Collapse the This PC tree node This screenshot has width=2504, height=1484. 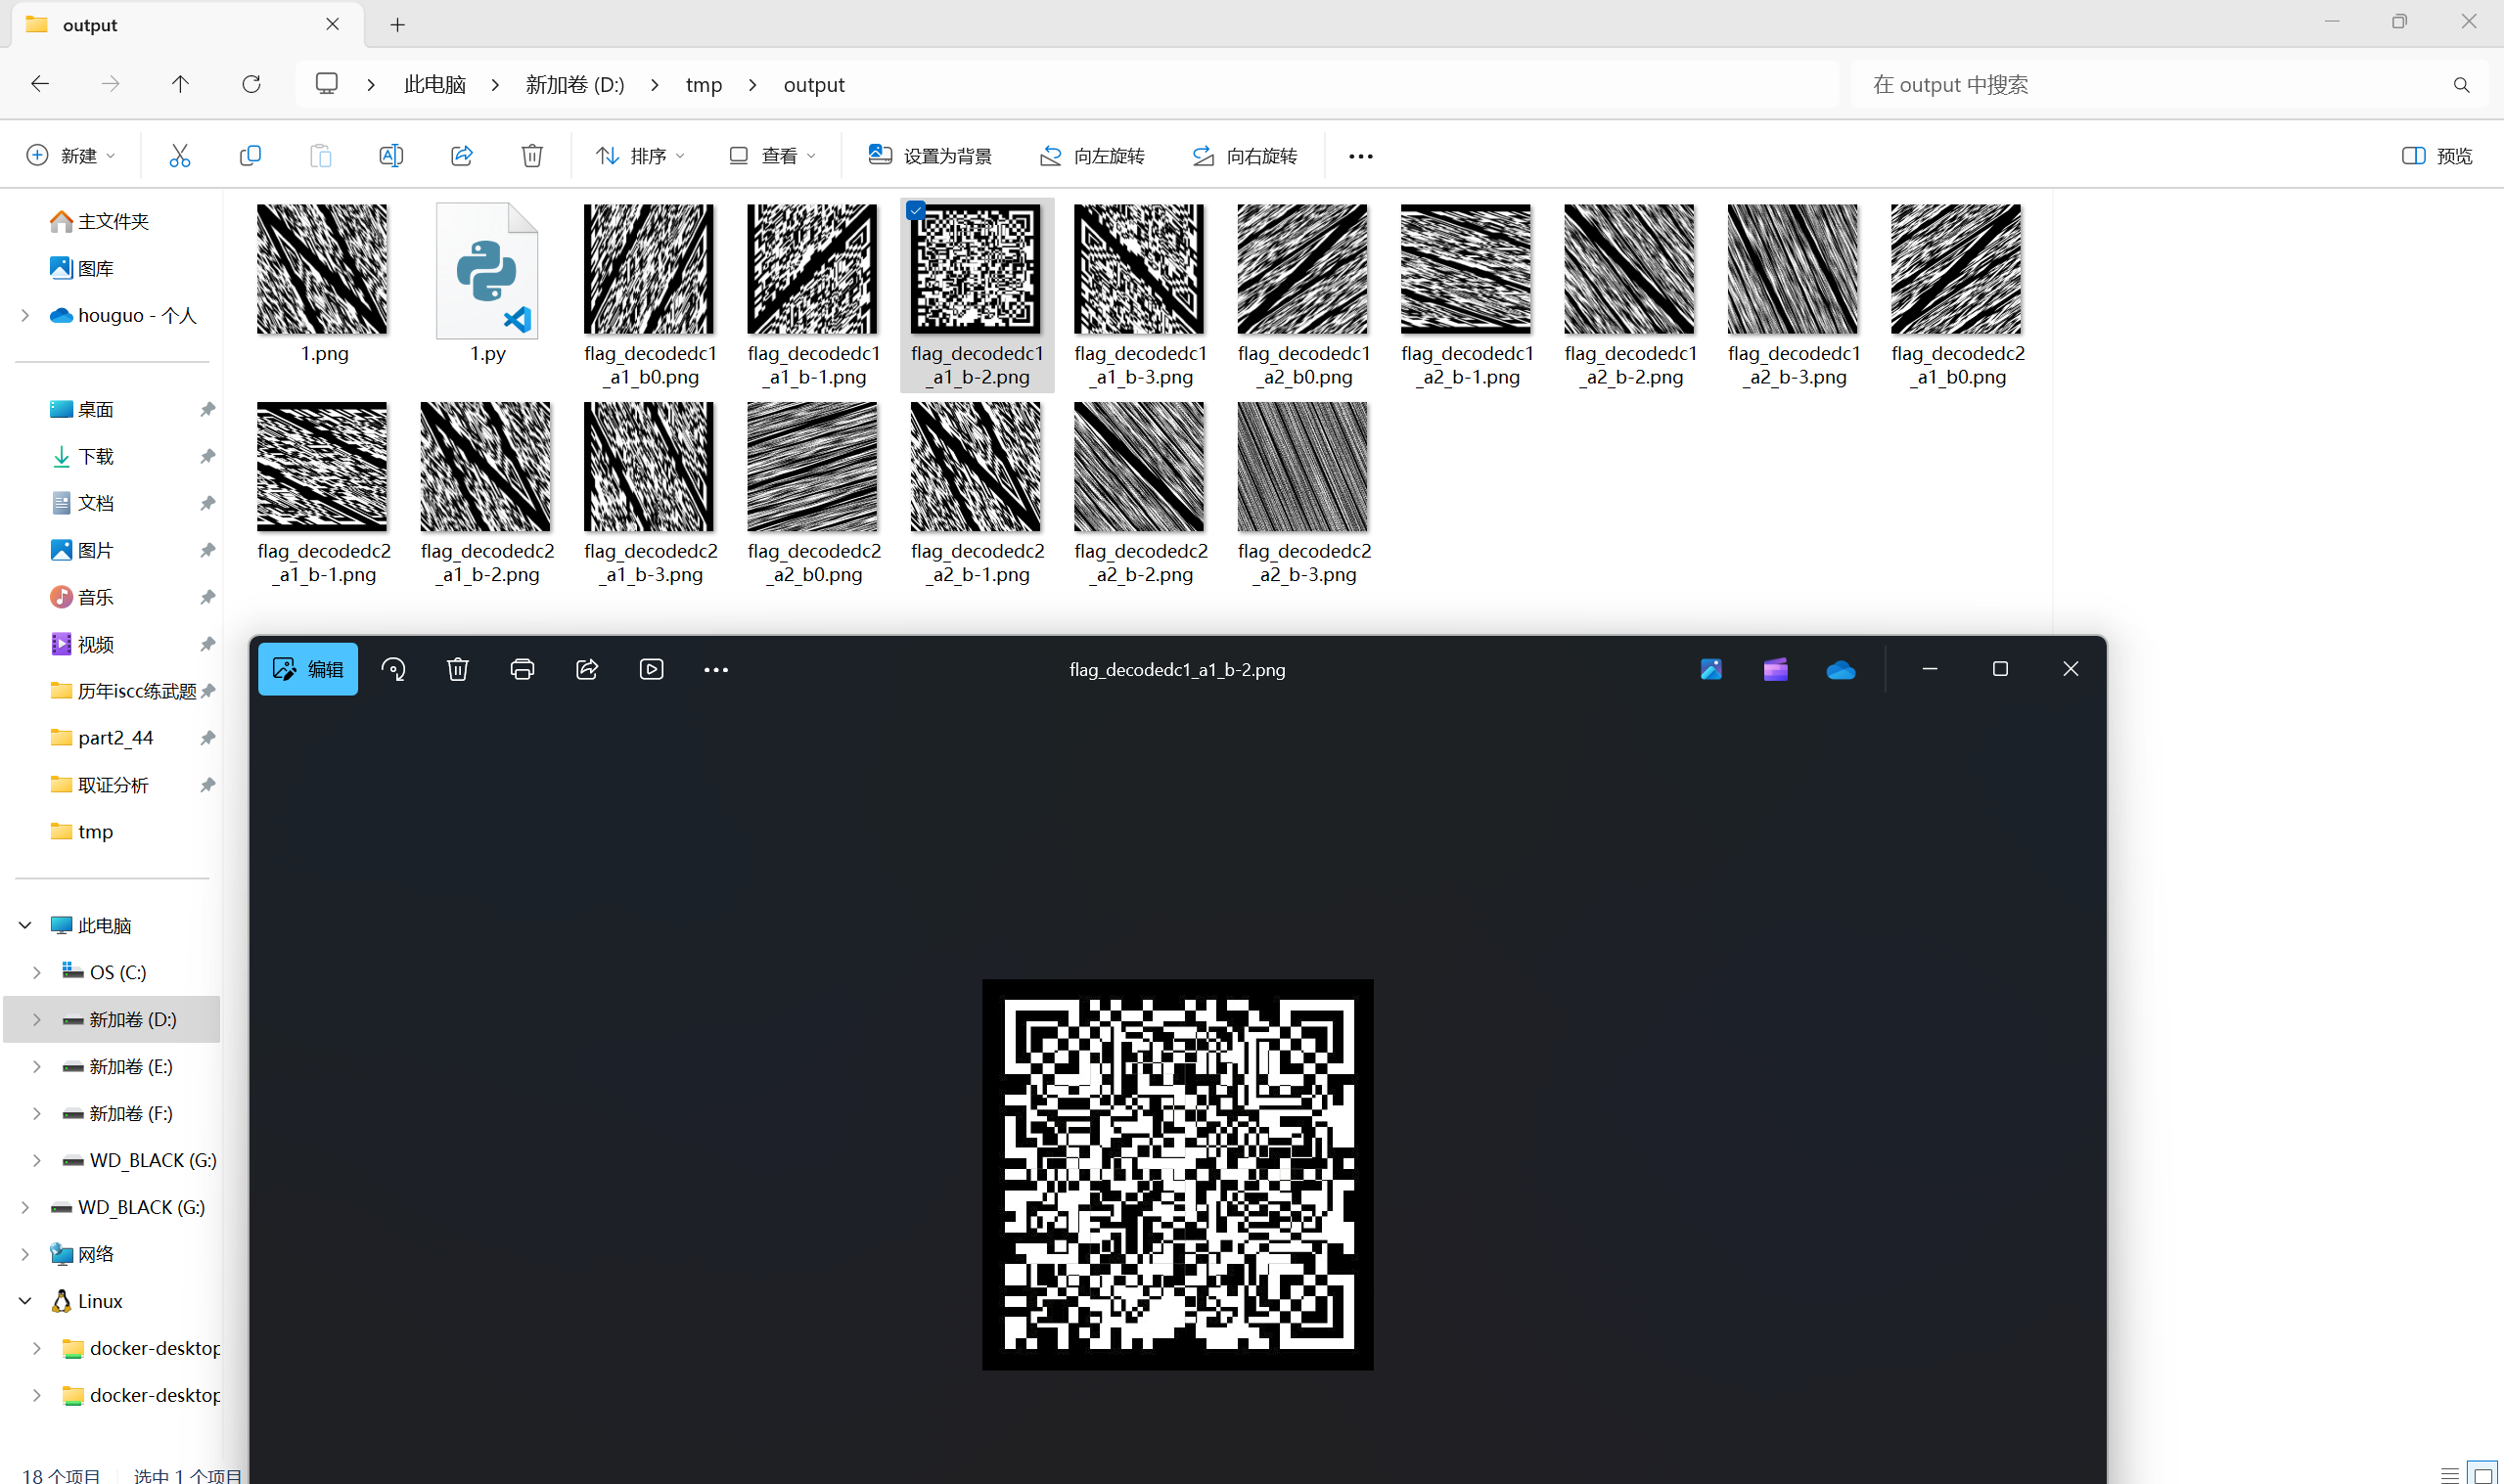(25, 925)
